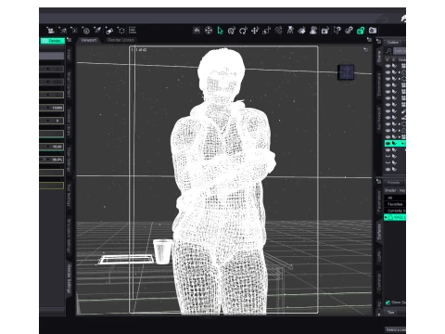This screenshot has height=334, width=445.
Task: Select the Scale tool in the toolbar
Action: click(x=266, y=31)
